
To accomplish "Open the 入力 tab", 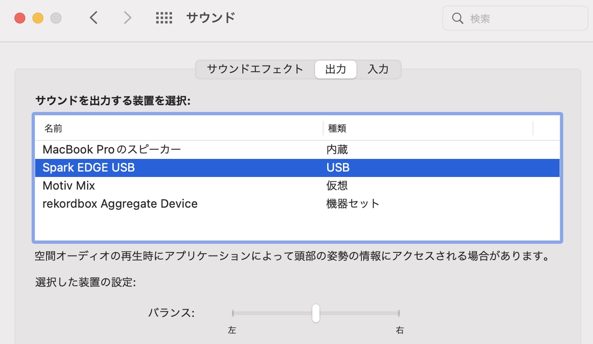I will [x=378, y=70].
